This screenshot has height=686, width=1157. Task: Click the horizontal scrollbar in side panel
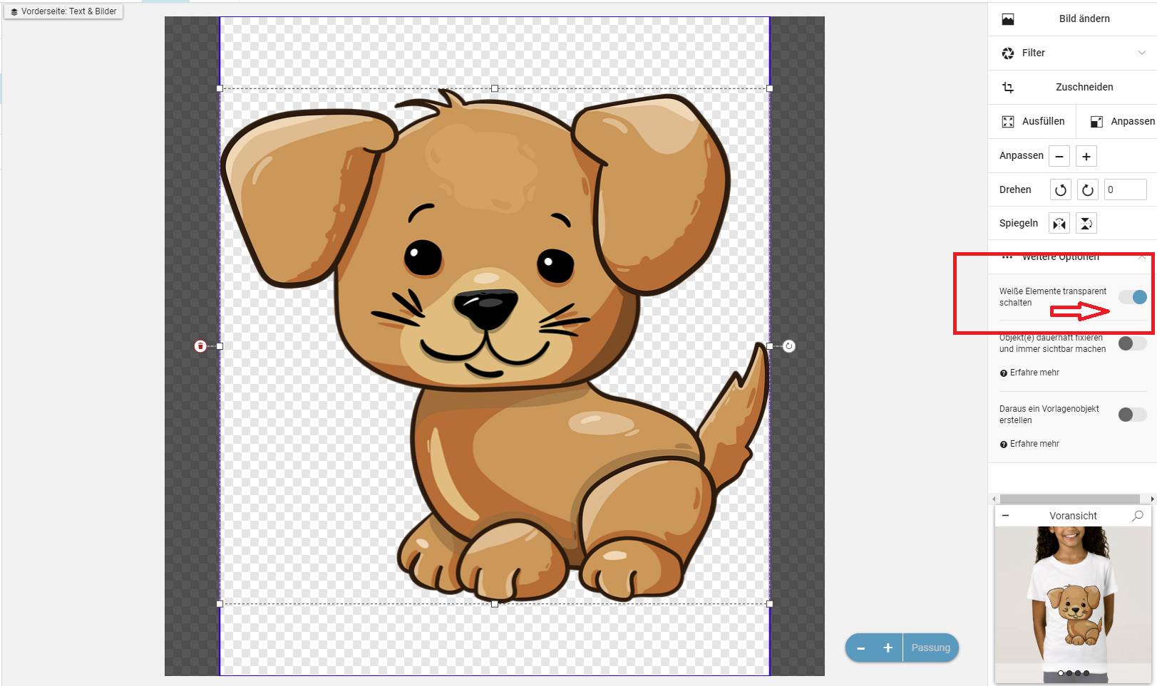pyautogui.click(x=1069, y=499)
